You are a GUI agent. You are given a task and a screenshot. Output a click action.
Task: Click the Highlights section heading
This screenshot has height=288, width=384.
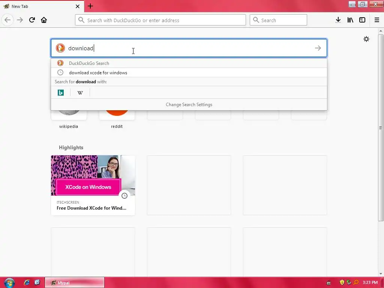pos(71,147)
